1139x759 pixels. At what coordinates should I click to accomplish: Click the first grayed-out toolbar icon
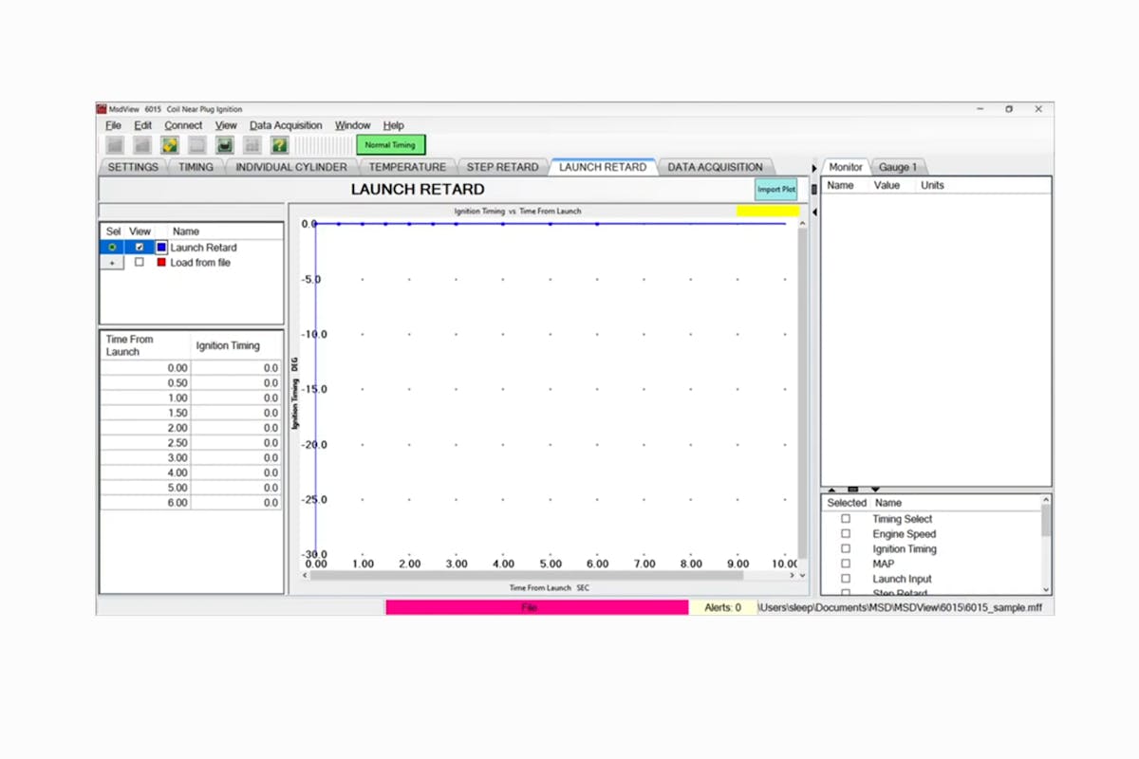click(x=115, y=145)
